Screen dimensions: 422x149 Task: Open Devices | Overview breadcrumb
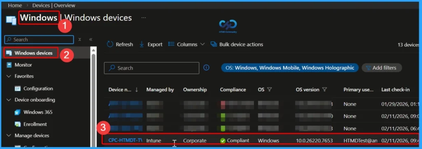(x=54, y=5)
